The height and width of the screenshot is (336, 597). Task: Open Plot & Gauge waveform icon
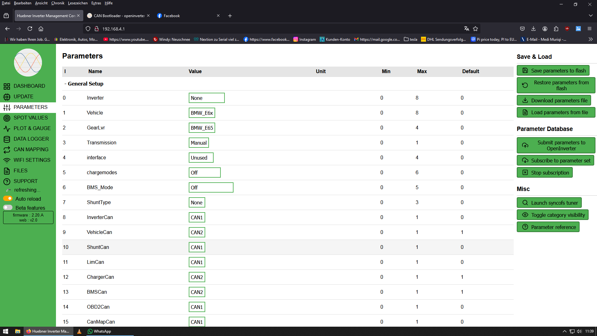[x=7, y=128]
